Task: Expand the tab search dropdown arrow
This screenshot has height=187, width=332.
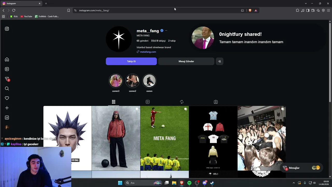Action: pos(306,3)
